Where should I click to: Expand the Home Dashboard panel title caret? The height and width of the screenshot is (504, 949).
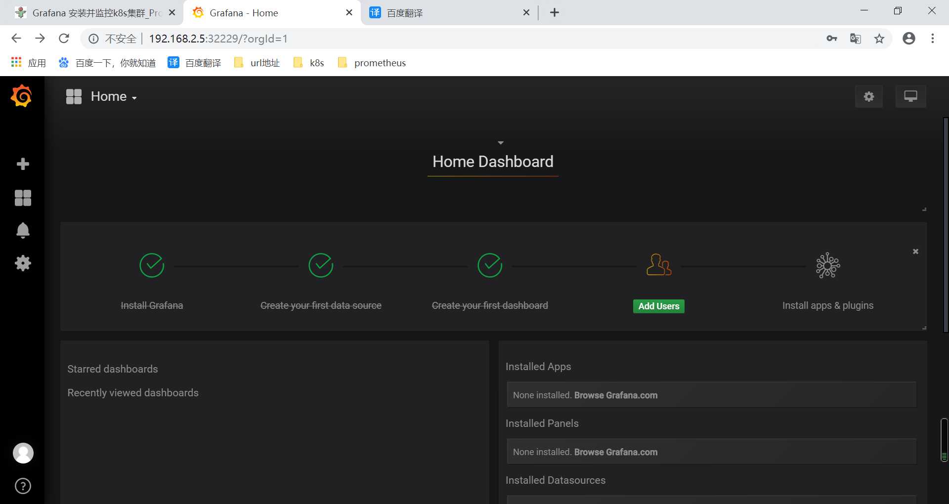[501, 143]
